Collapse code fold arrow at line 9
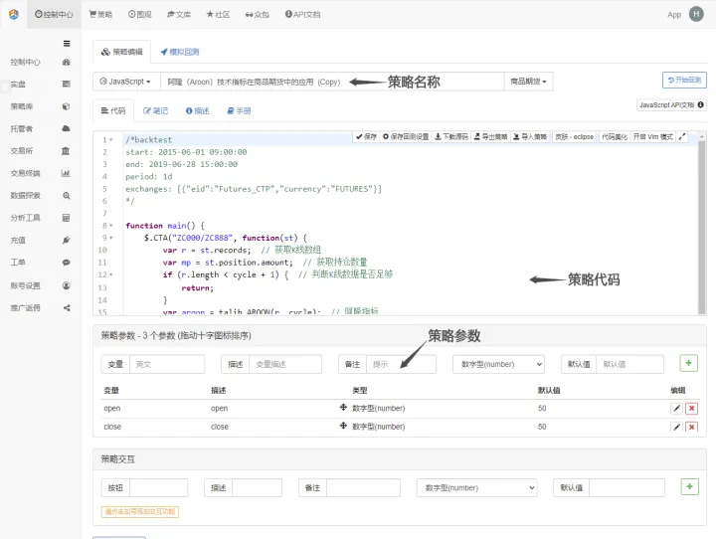This screenshot has width=716, height=539. point(111,238)
